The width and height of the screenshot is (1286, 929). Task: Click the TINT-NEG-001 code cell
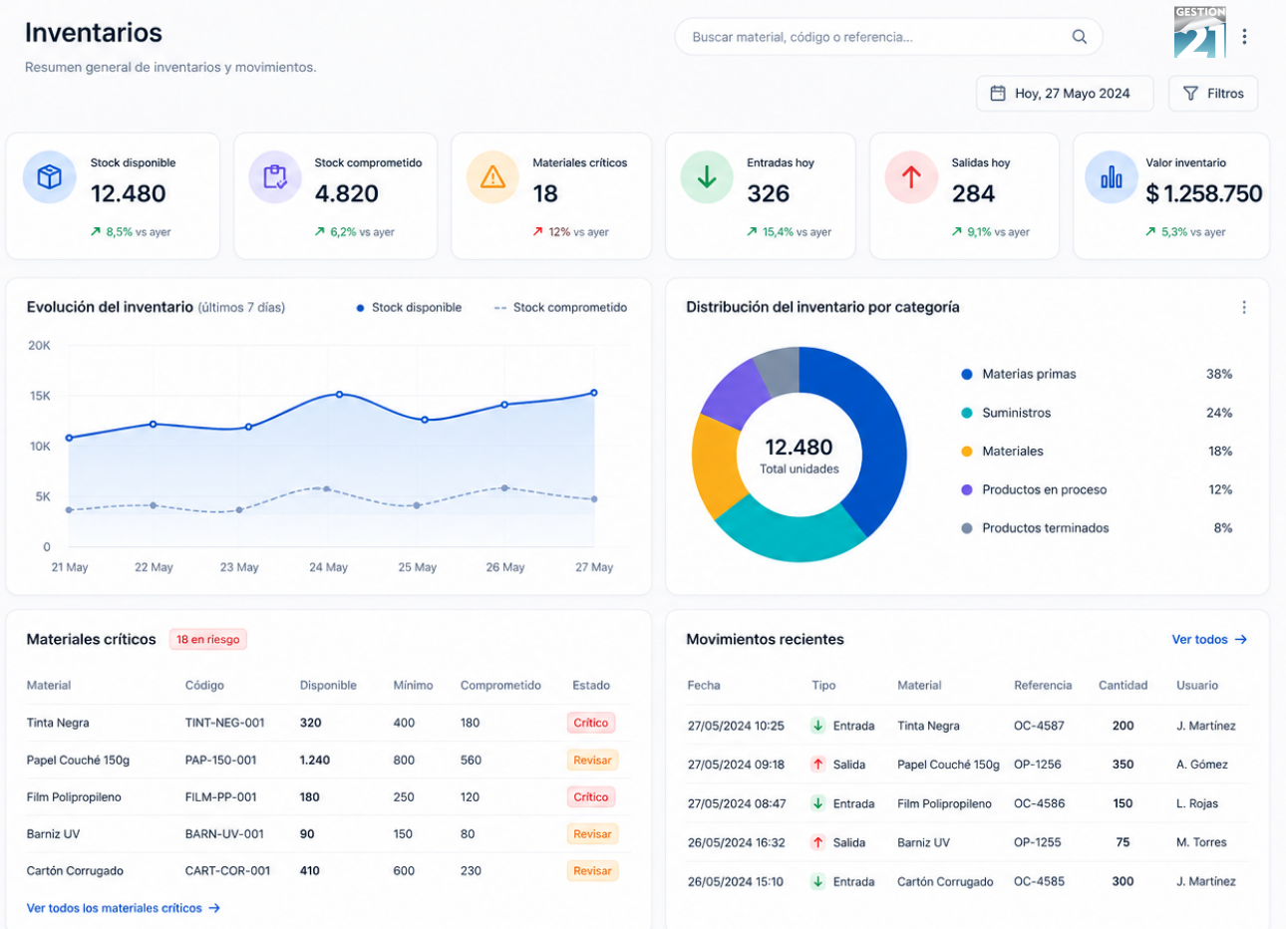tap(225, 723)
